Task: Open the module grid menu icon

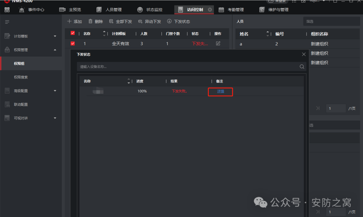Action: 7,10
